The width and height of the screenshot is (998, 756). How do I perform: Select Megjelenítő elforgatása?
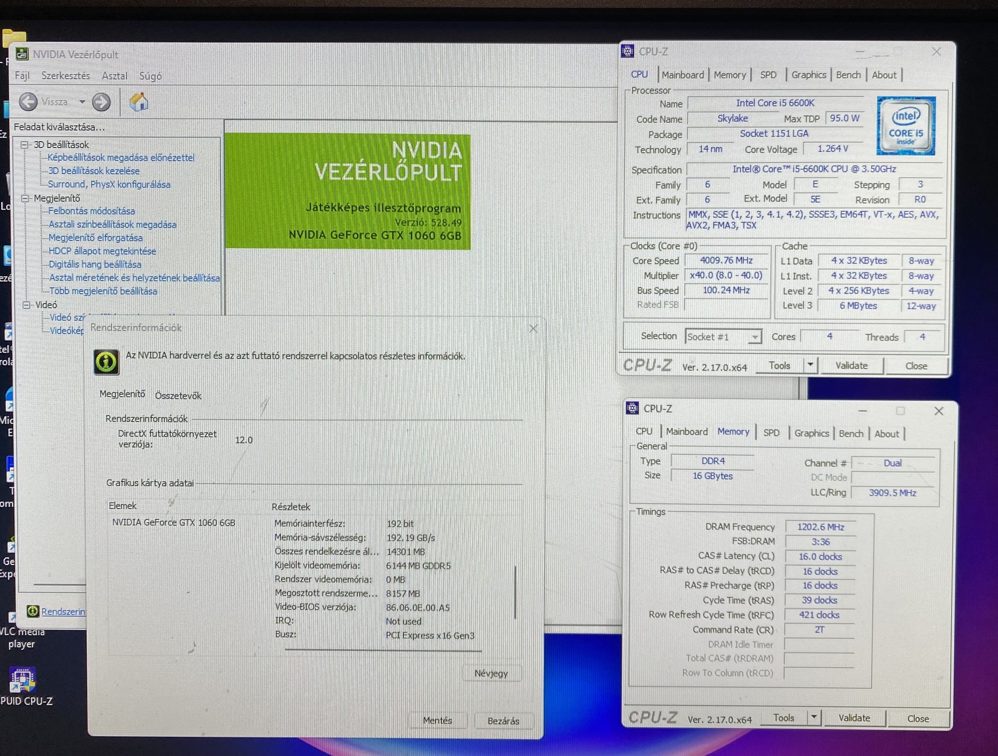(x=95, y=238)
